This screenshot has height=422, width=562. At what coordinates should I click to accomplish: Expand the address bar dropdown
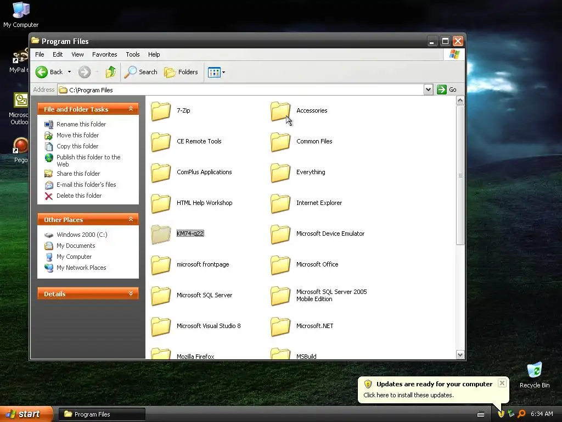click(x=428, y=90)
